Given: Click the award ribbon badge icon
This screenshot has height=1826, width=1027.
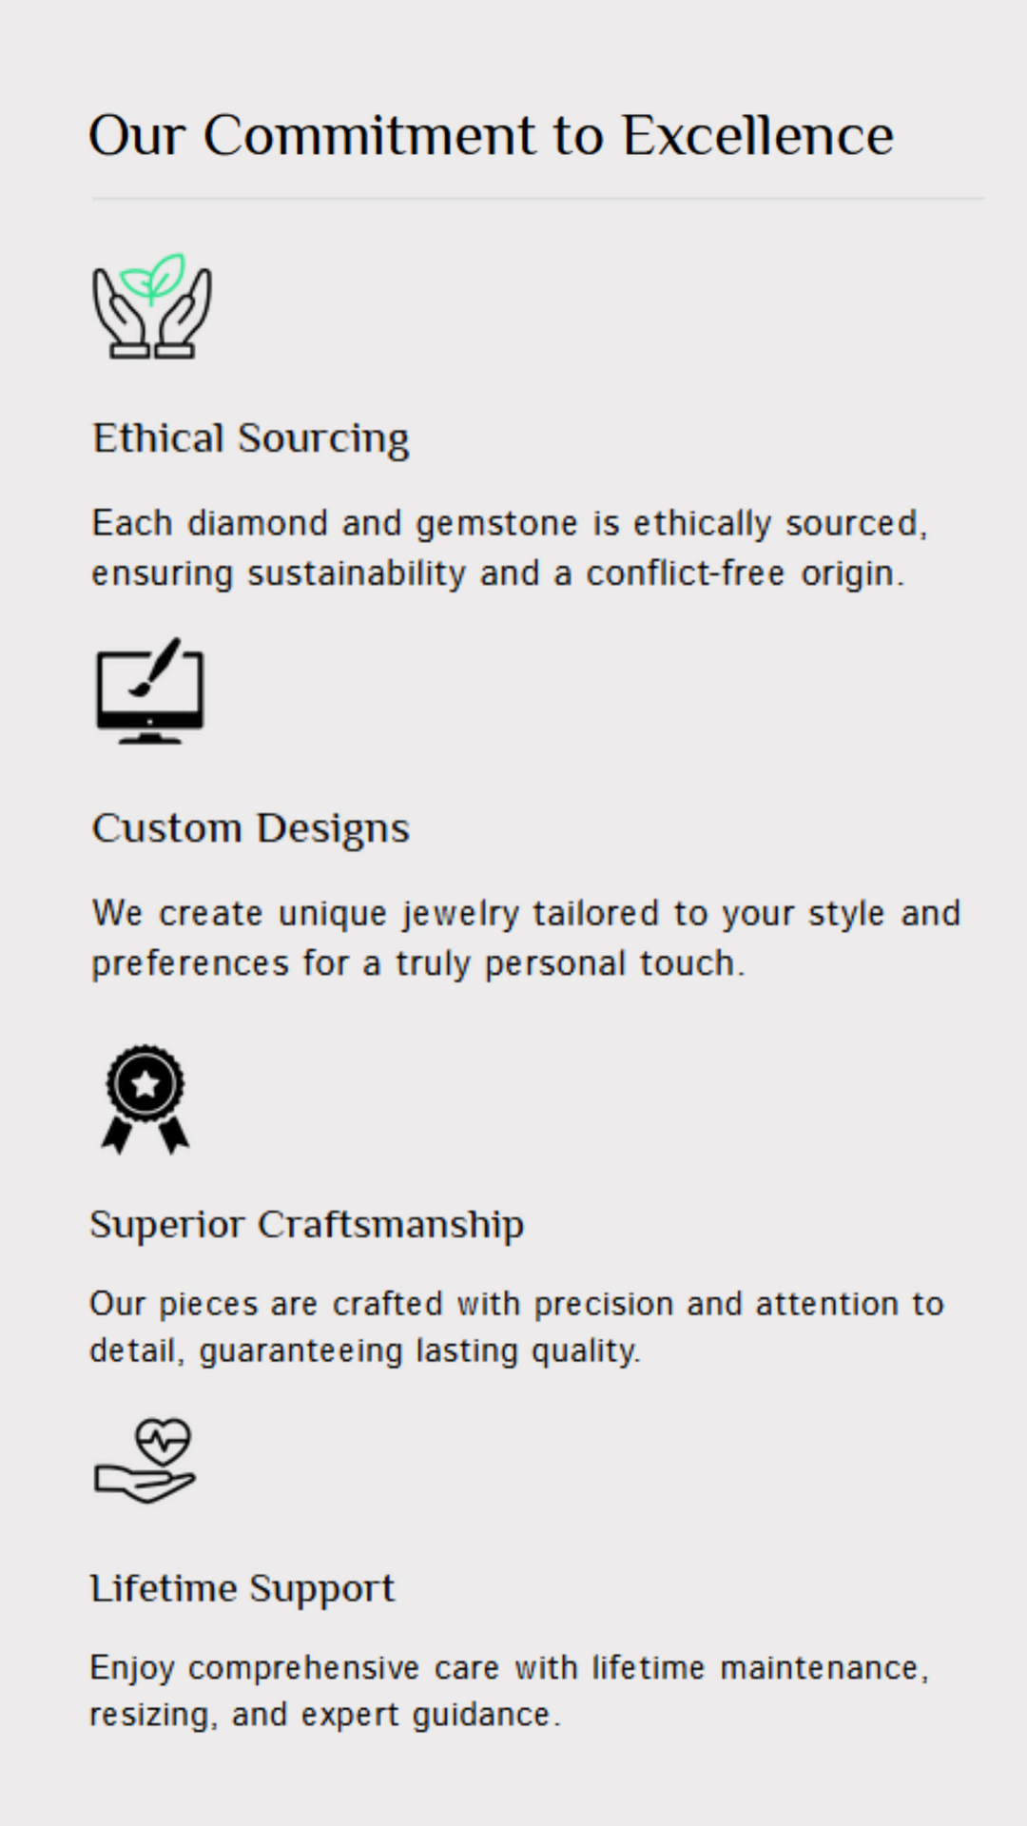Looking at the screenshot, I should (145, 1099).
